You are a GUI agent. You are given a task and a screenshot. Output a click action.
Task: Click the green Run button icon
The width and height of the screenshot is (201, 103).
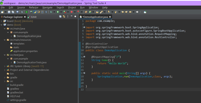click(58, 12)
